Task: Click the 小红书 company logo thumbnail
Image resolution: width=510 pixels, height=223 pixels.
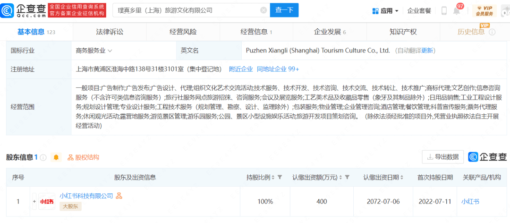Action: 47,202
